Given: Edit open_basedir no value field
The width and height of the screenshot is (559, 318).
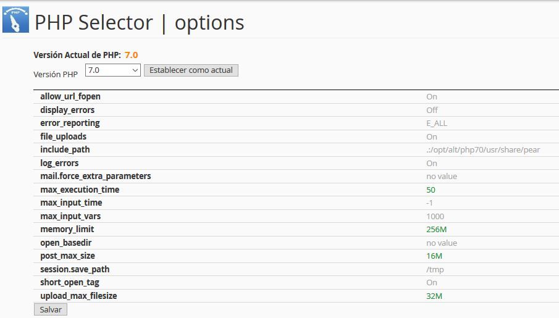Looking at the screenshot, I should (x=442, y=243).
